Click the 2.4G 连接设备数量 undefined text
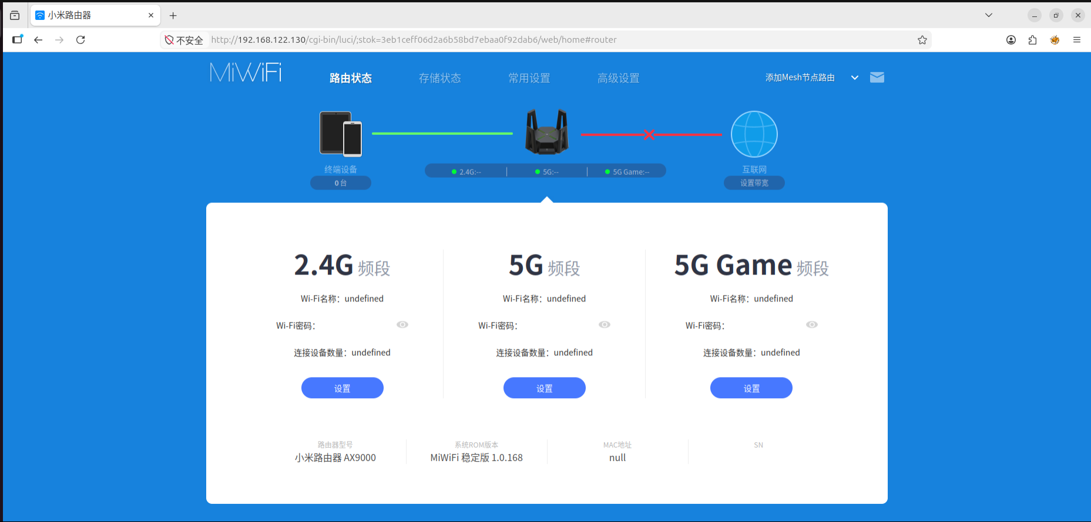 tap(343, 352)
